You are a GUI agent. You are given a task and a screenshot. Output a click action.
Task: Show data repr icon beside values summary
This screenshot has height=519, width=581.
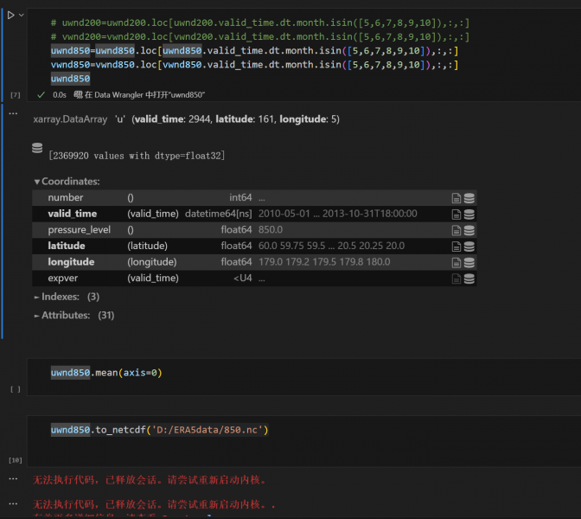(37, 149)
